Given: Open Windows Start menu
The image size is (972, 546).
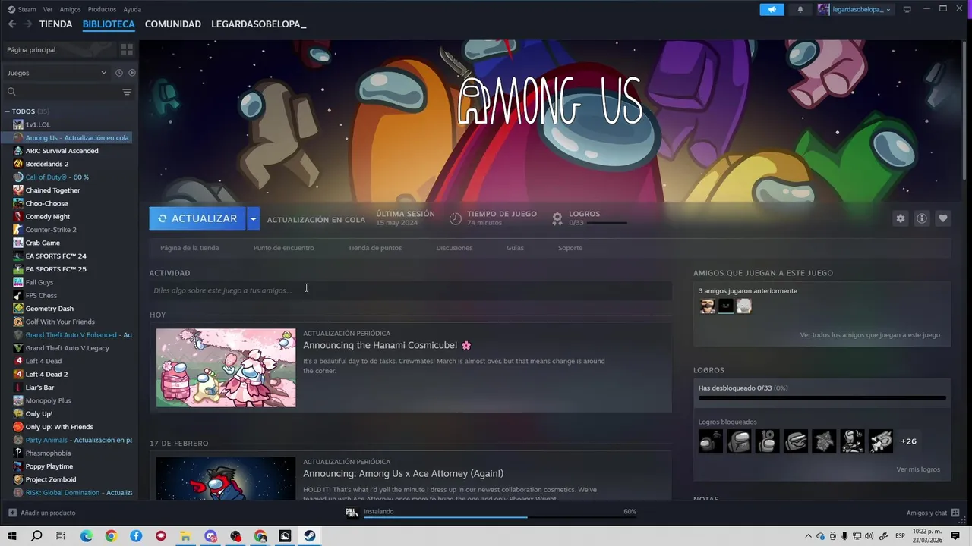Looking at the screenshot, I should click(x=12, y=536).
